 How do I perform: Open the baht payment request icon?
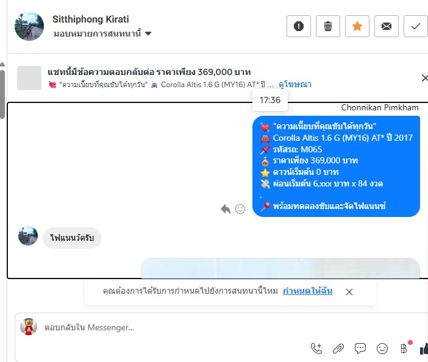(x=404, y=349)
